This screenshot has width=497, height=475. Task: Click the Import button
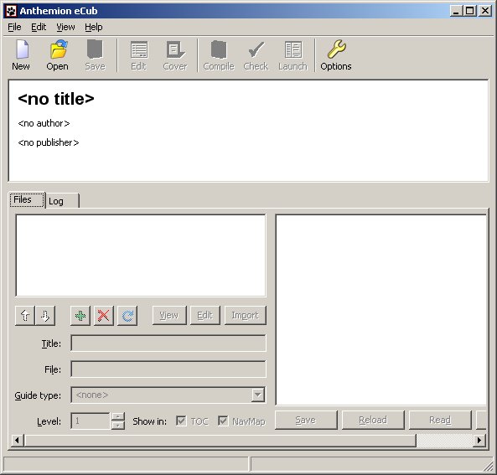(x=246, y=315)
